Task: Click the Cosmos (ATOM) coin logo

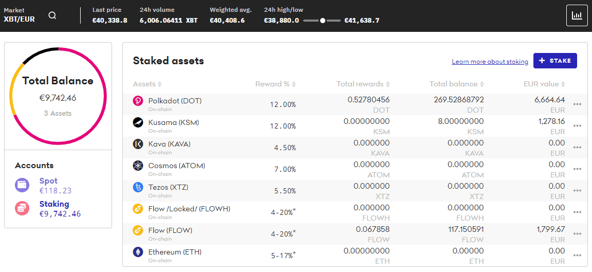Action: tap(138, 166)
